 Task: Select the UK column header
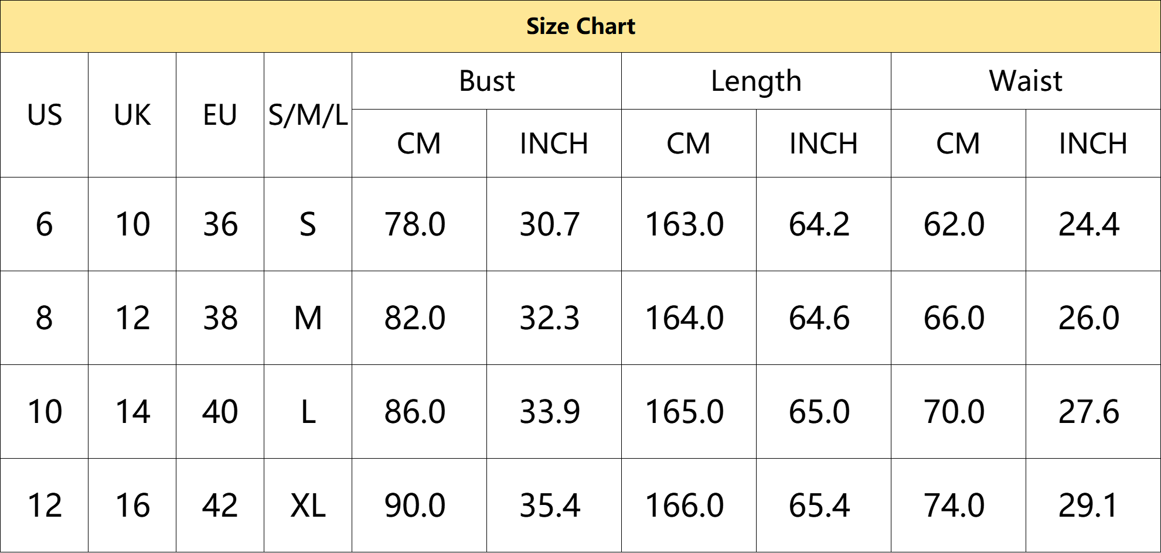click(132, 115)
